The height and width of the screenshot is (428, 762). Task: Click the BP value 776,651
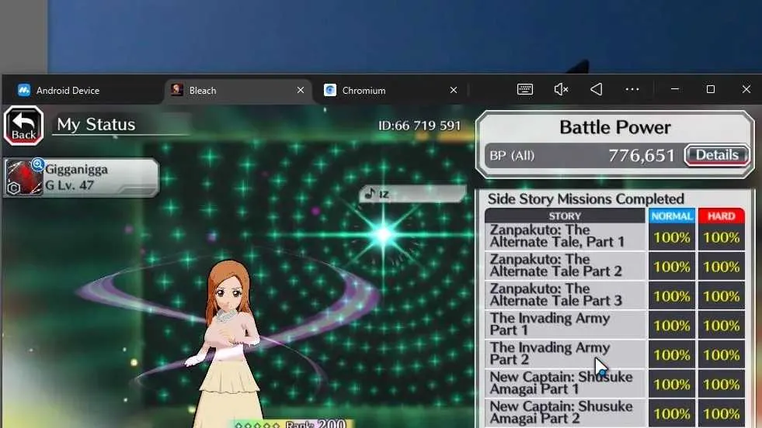click(x=642, y=156)
